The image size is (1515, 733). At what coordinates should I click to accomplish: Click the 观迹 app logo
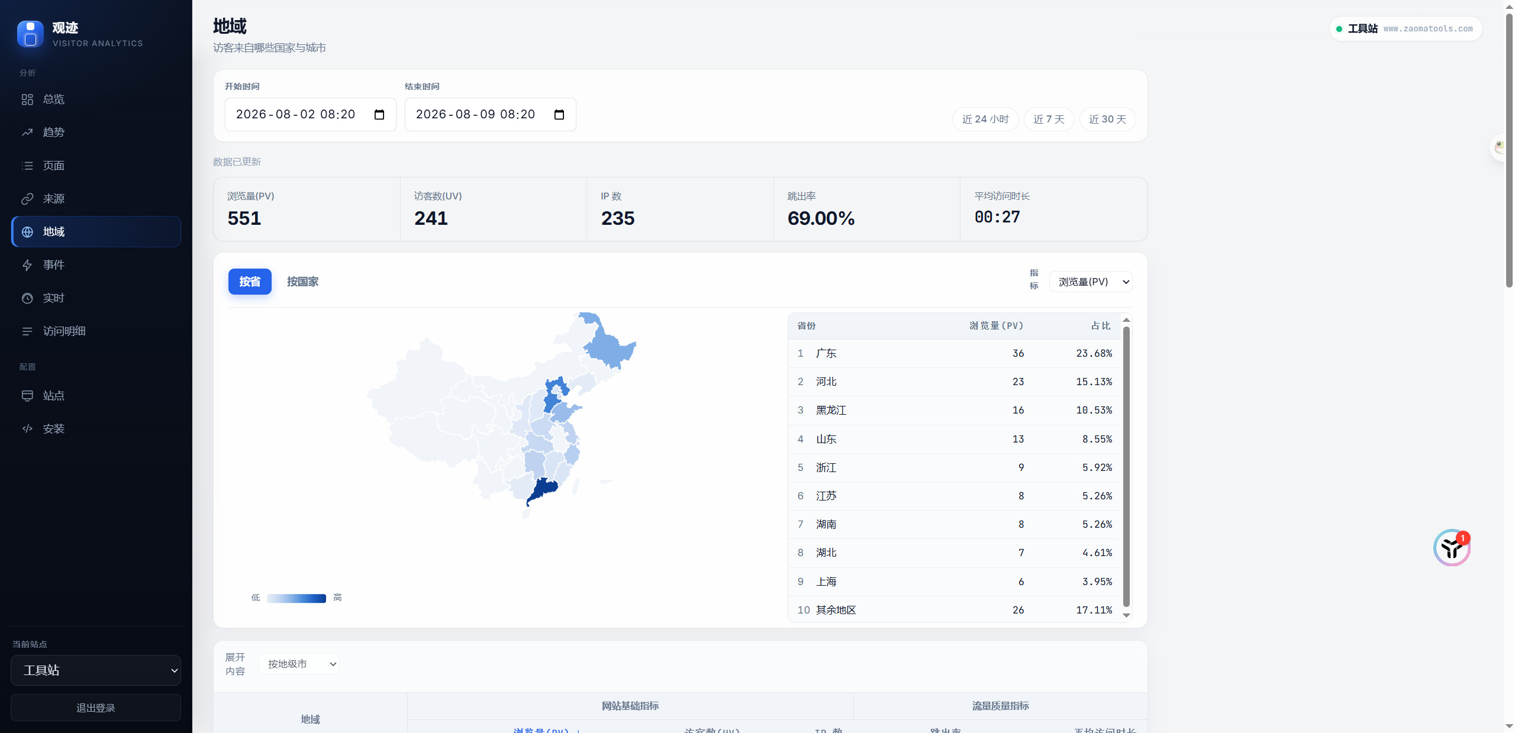pyautogui.click(x=30, y=34)
